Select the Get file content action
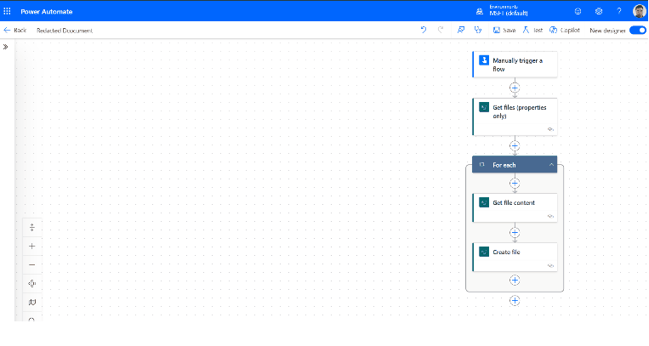 pos(515,207)
